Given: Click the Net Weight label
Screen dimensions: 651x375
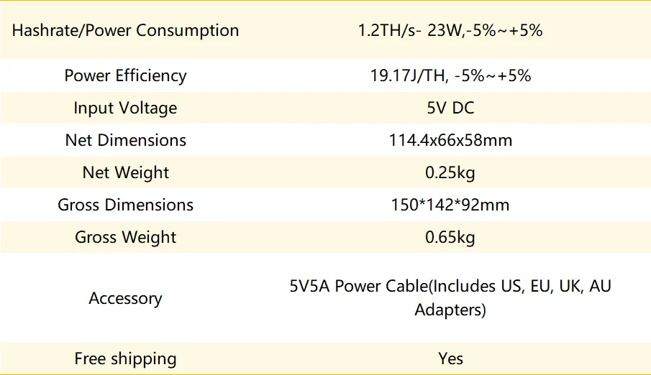Looking at the screenshot, I should 125,172.
